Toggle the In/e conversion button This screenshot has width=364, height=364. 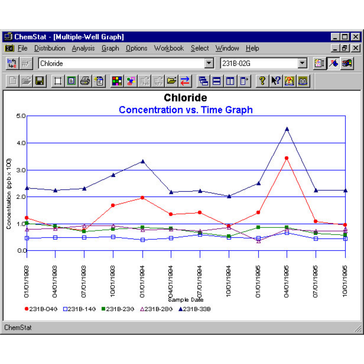click(x=12, y=64)
